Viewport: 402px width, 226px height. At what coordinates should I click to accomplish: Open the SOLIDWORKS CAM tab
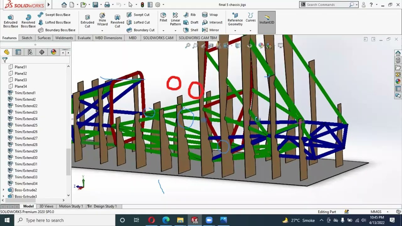click(158, 38)
